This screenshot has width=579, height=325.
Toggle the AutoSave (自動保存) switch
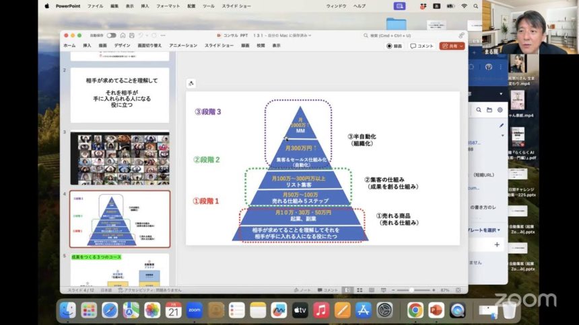point(111,36)
